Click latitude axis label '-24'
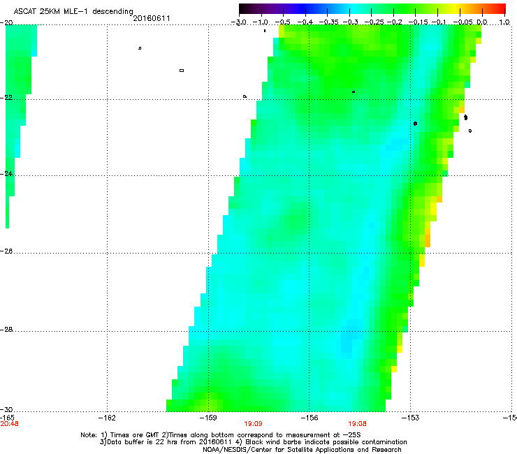The height and width of the screenshot is (454, 517). click(6, 174)
